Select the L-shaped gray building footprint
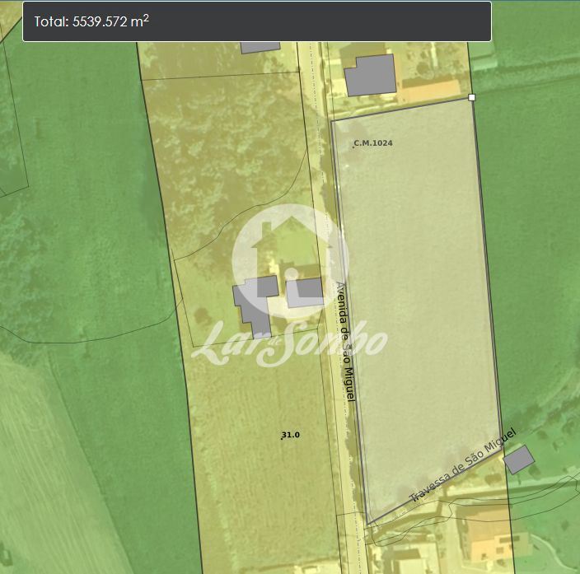The height and width of the screenshot is (574, 580). (253, 303)
